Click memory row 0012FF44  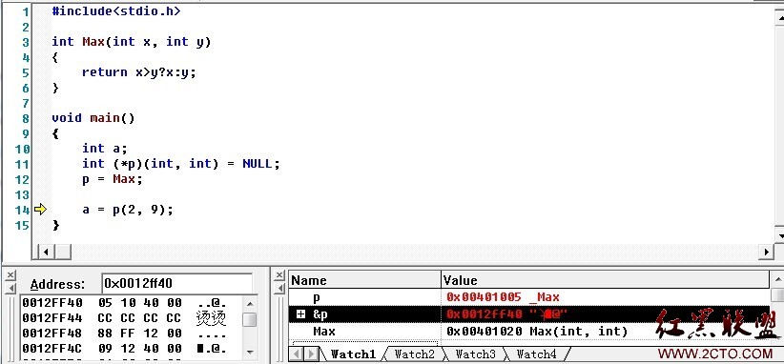pyautogui.click(x=125, y=317)
